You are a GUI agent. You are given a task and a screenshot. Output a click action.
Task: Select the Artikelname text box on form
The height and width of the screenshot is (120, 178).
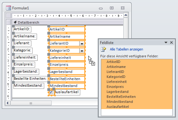point(67,36)
